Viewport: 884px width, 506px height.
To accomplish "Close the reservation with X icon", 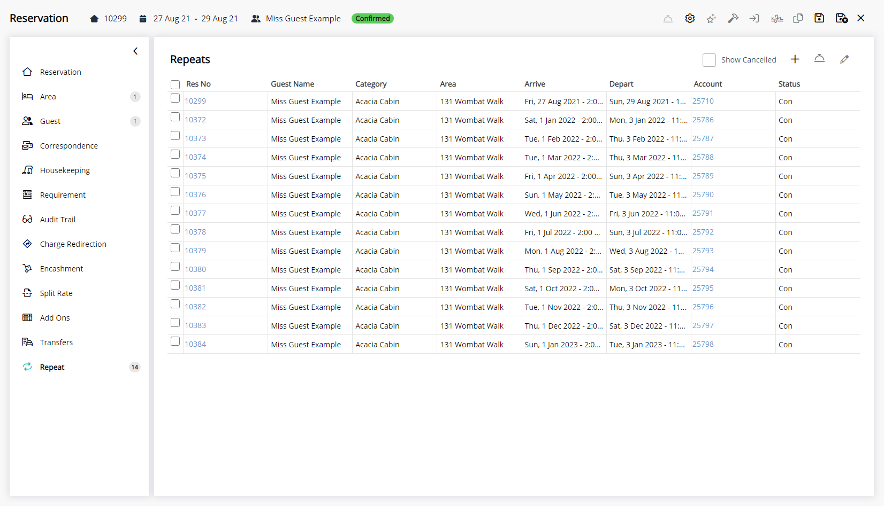I will (x=861, y=18).
